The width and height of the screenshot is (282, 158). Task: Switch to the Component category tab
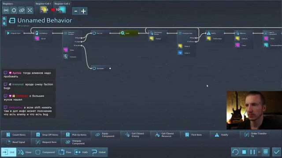click(x=45, y=152)
